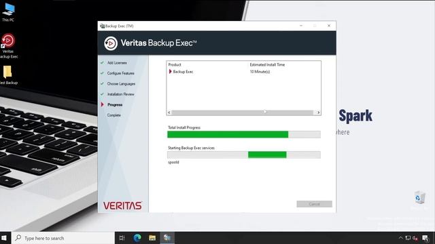Click the Windows Start button
The height and width of the screenshot is (244, 435).
tap(4, 238)
